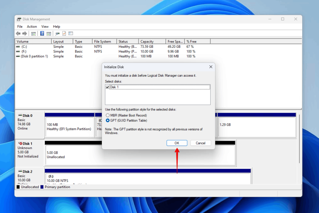Click the Properties checkmark document icon

coord(64,34)
